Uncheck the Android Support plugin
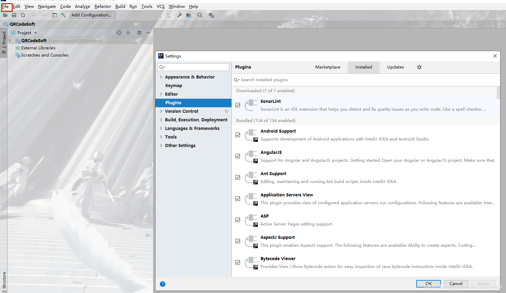Viewport: 506px width, 293px height. point(238,135)
